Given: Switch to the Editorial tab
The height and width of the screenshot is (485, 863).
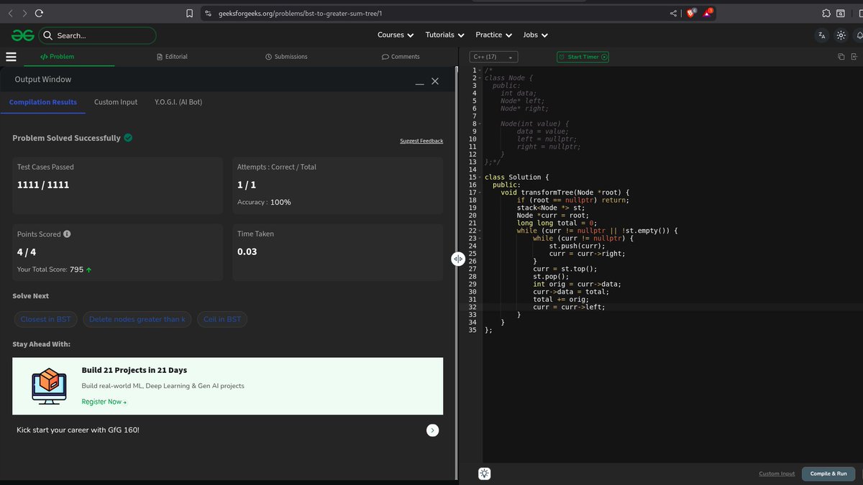Looking at the screenshot, I should (172, 57).
